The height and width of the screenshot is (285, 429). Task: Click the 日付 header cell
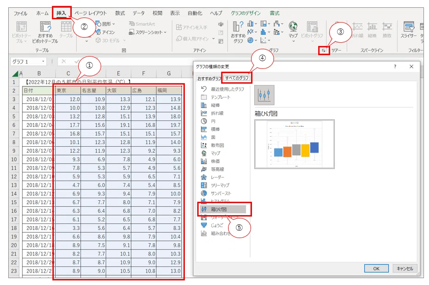38,91
